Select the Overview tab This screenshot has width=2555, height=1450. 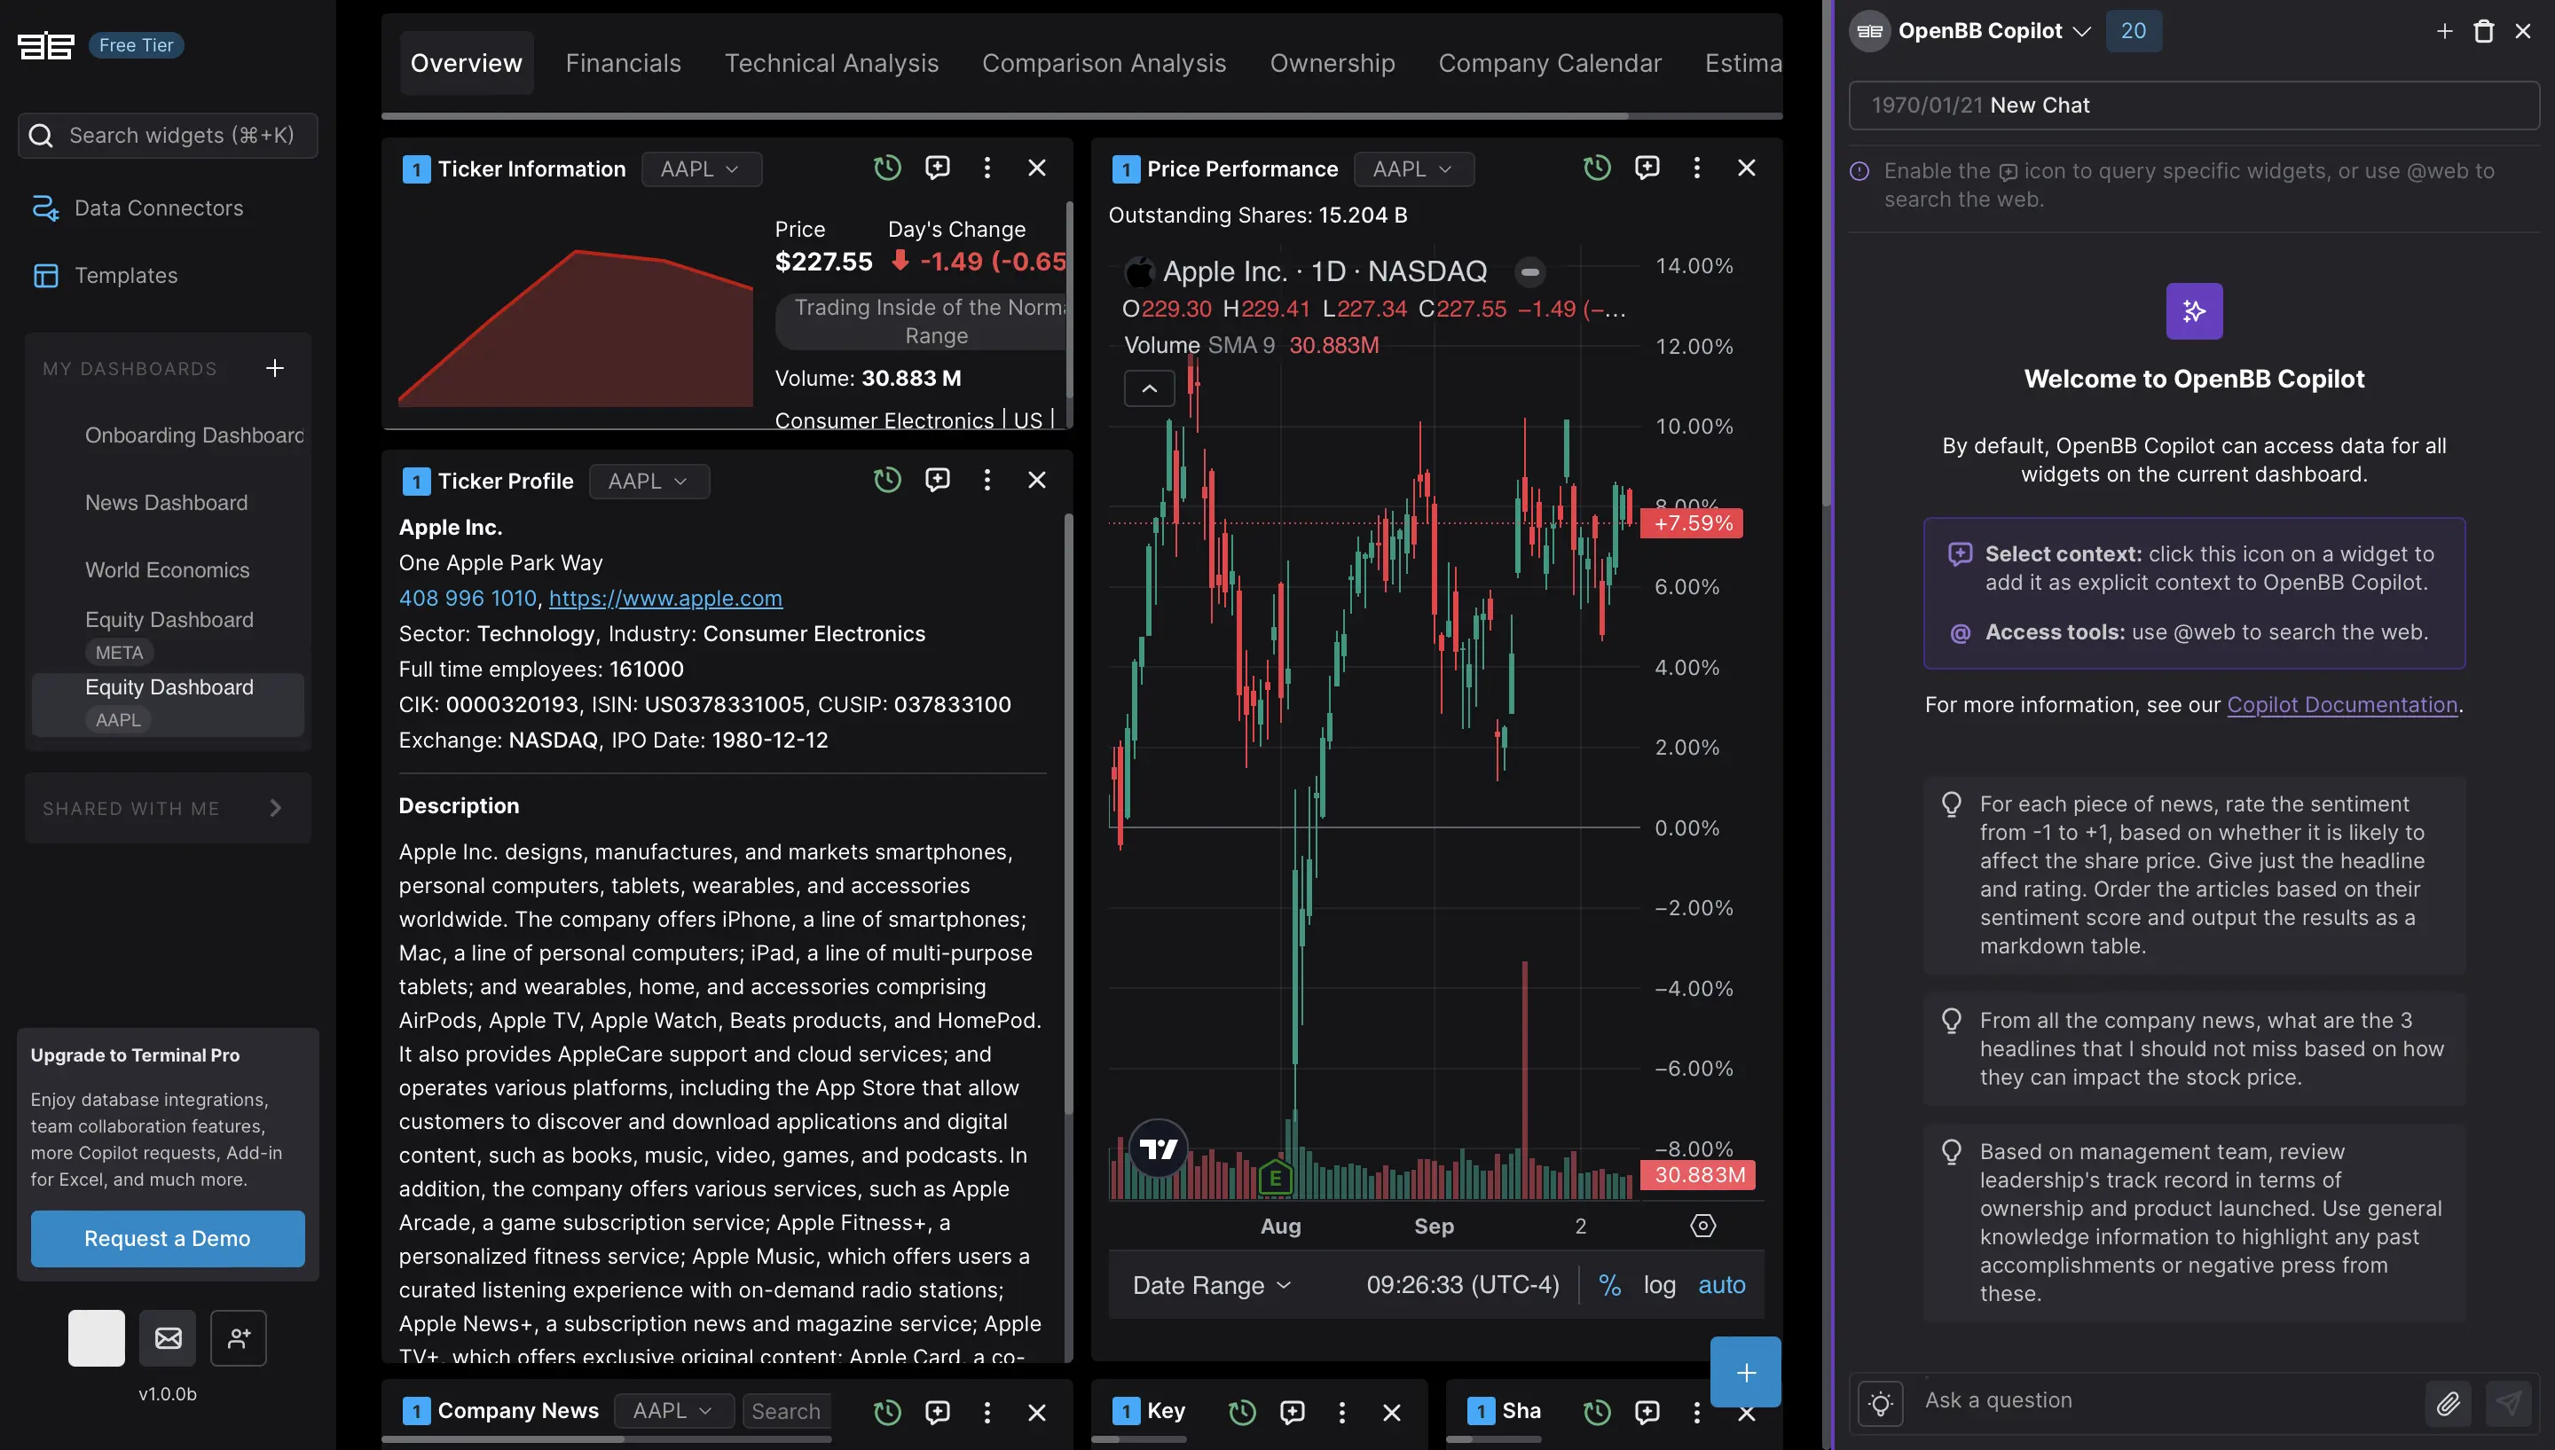coord(466,63)
